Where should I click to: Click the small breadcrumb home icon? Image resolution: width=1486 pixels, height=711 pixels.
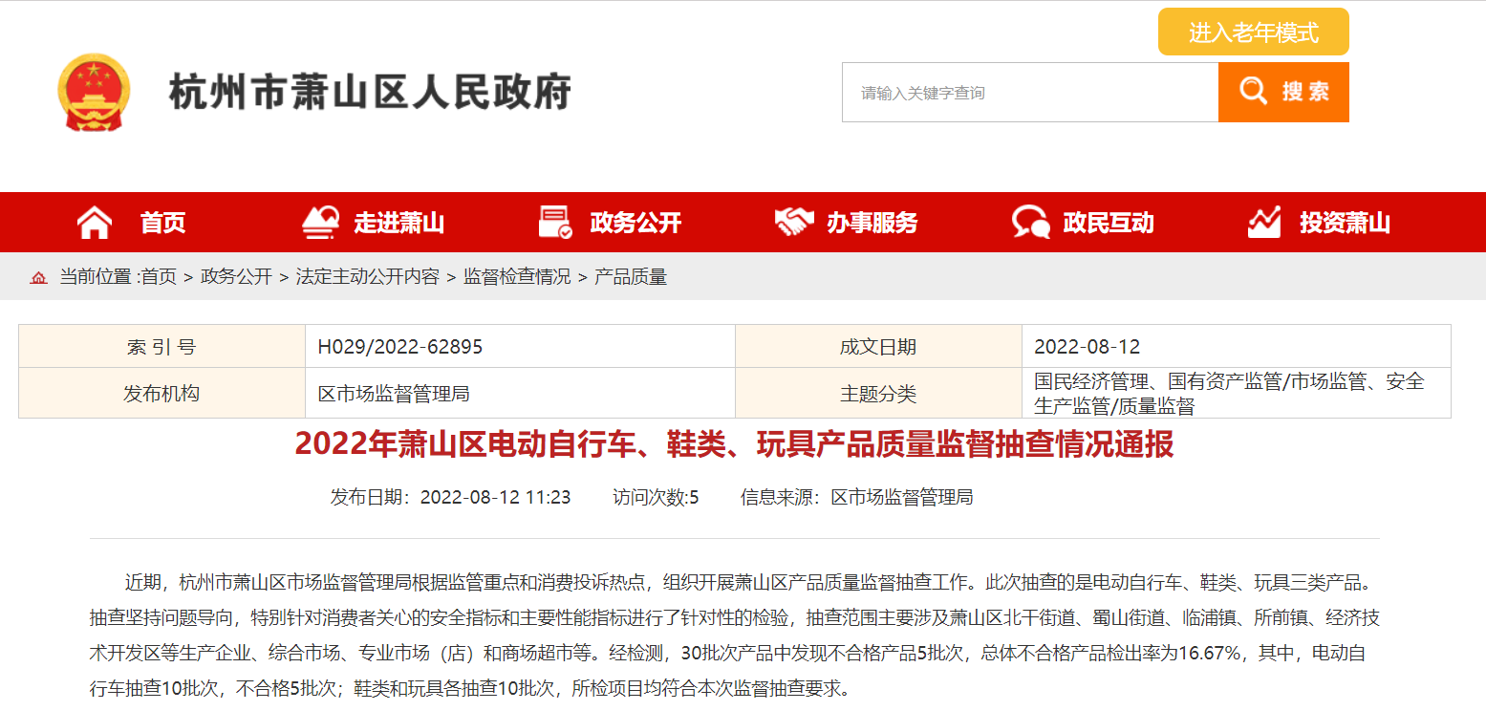click(38, 278)
